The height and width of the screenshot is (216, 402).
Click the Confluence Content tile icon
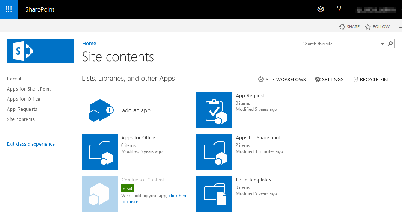[100, 194]
